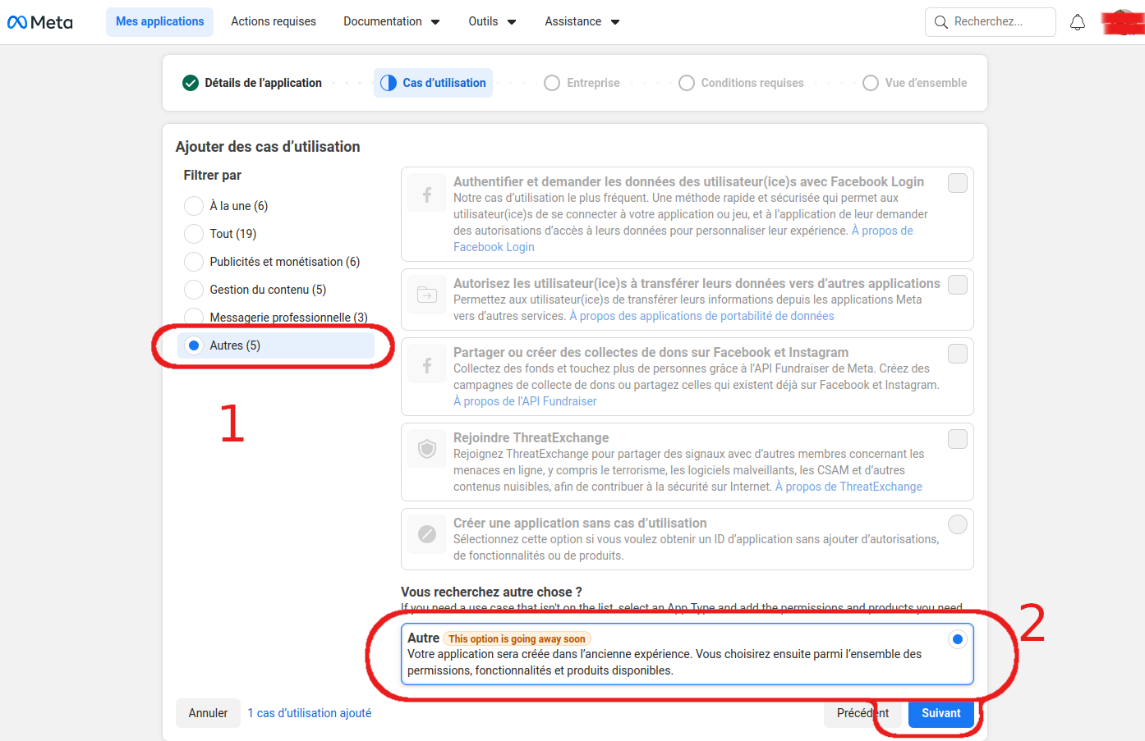This screenshot has height=741, width=1145.
Task: Focus the Recherchez search field
Action: (991, 22)
